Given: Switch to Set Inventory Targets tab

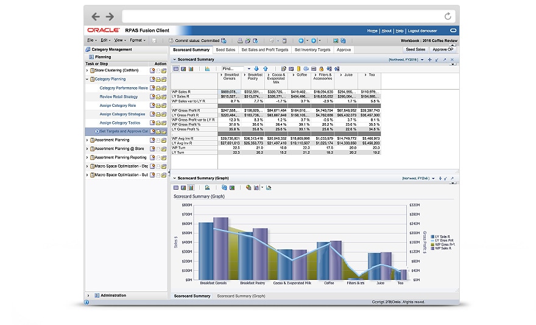Looking at the screenshot, I should click(x=312, y=50).
